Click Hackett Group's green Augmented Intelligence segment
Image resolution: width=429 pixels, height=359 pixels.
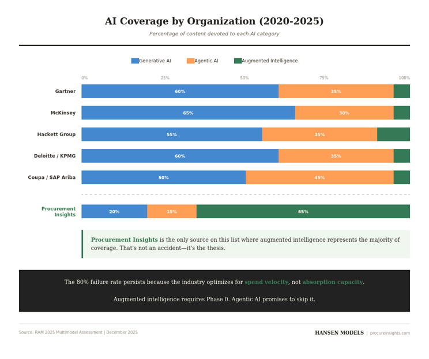pos(393,134)
